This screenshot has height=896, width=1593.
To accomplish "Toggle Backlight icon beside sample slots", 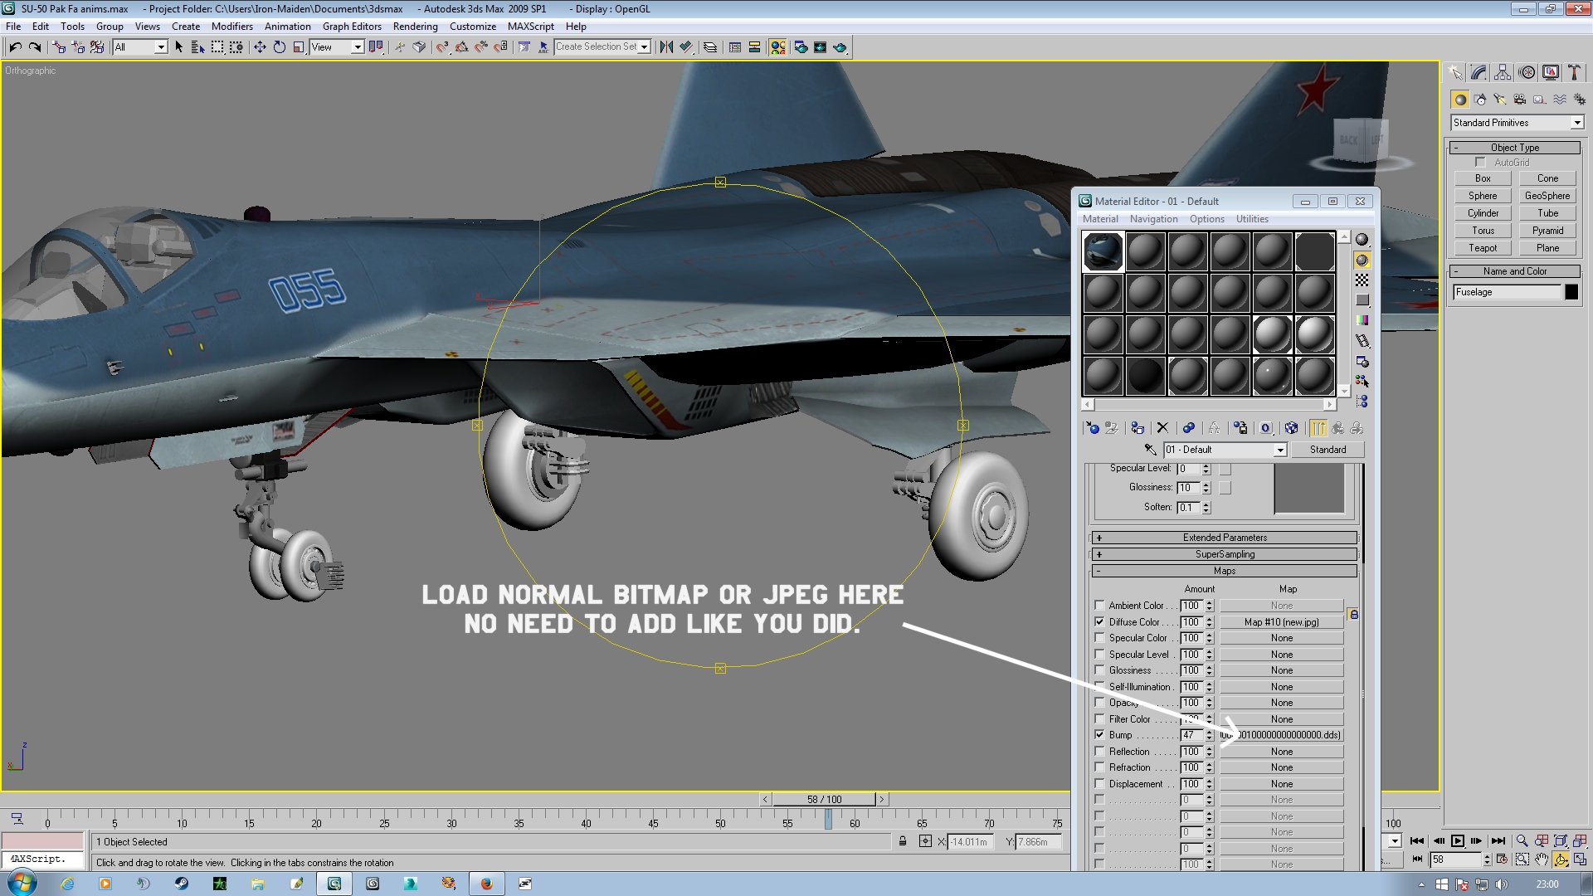I will pos(1362,260).
